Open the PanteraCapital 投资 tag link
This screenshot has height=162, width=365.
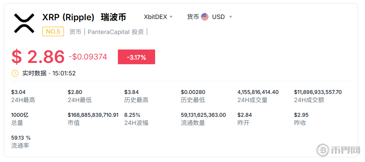coord(116,32)
